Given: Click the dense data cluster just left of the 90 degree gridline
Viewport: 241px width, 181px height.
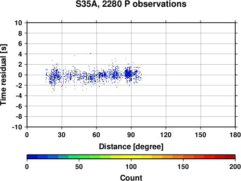Looking at the screenshot, I should point(129,74).
